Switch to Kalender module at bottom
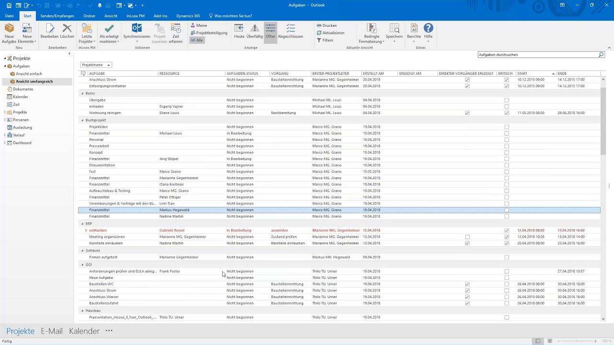The image size is (614, 345). point(84,331)
